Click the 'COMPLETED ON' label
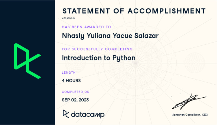The width and height of the screenshot is (217, 125). point(76,92)
